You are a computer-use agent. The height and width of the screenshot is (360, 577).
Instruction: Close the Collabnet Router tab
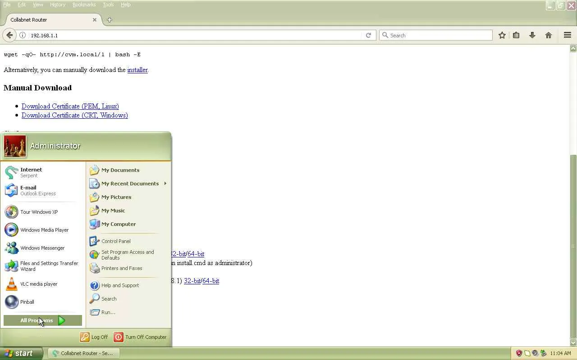pos(95,20)
